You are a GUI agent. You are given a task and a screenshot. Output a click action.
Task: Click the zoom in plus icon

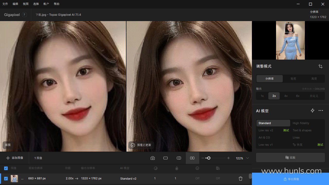click(x=228, y=158)
